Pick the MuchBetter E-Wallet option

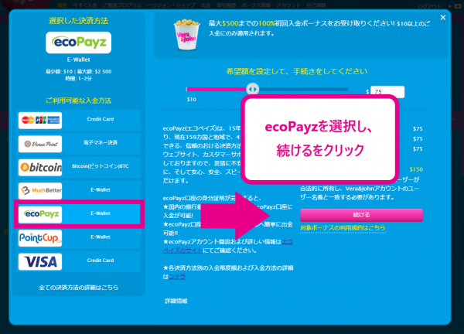79,191
